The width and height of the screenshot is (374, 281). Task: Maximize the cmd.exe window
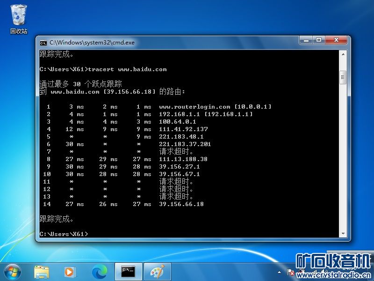319,40
